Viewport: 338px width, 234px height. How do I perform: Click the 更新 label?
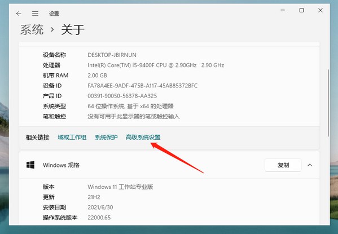(x=49, y=197)
